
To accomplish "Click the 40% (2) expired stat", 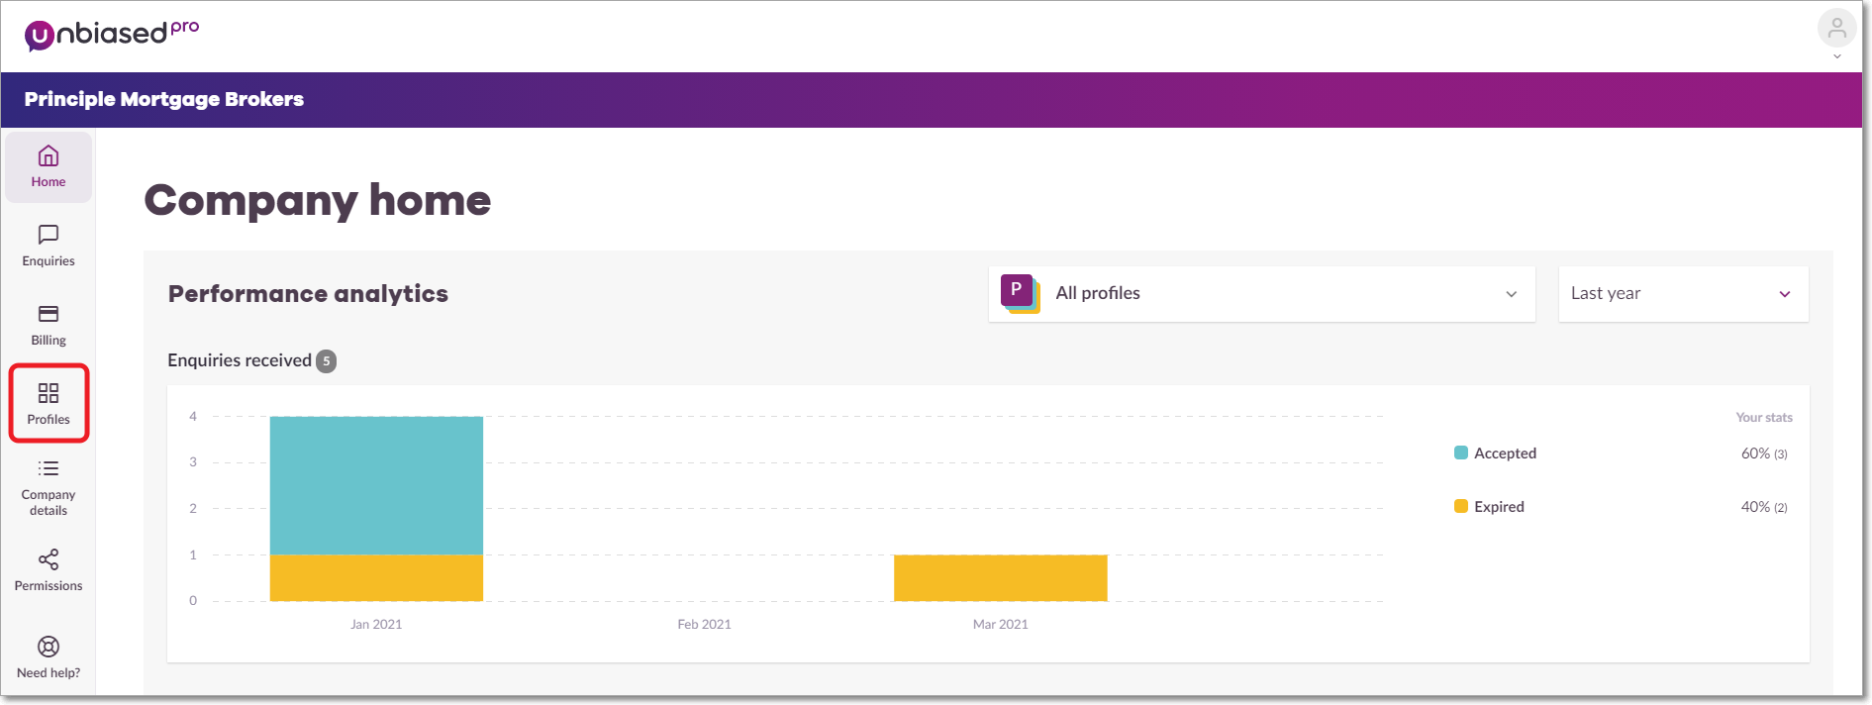I will (x=1764, y=507).
